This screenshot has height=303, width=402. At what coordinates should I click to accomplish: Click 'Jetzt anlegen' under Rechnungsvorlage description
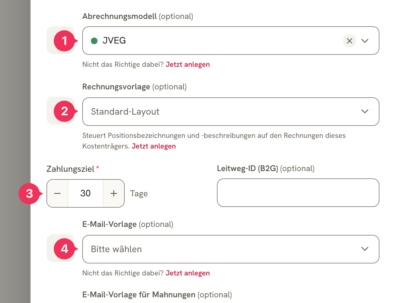[x=154, y=146]
